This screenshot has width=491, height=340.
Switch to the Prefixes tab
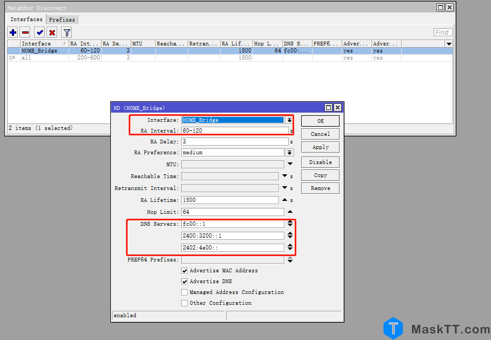62,19
